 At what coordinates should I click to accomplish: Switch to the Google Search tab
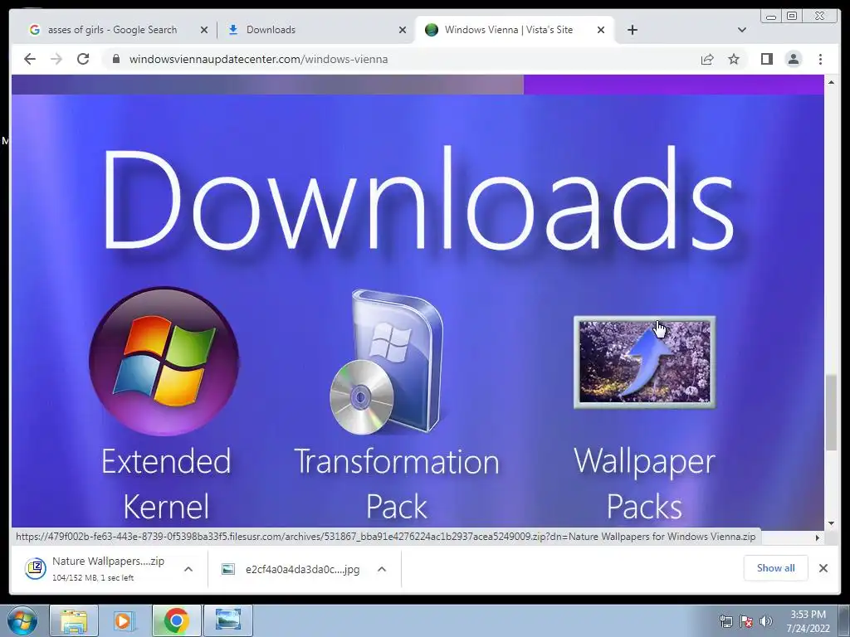pos(112,30)
